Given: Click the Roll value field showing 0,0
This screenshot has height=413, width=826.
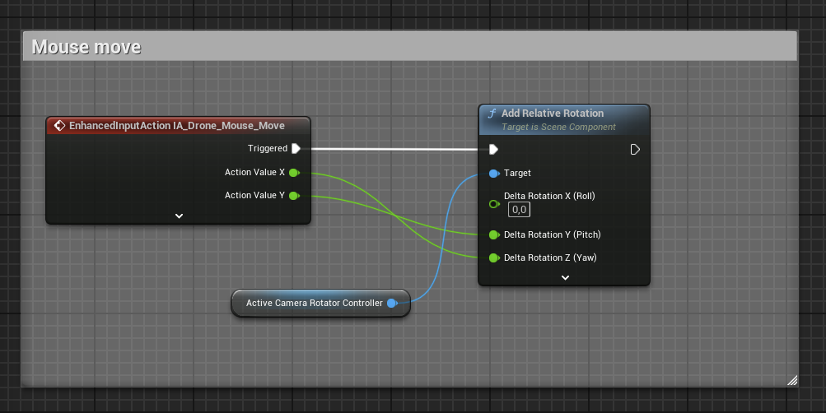Looking at the screenshot, I should [519, 210].
